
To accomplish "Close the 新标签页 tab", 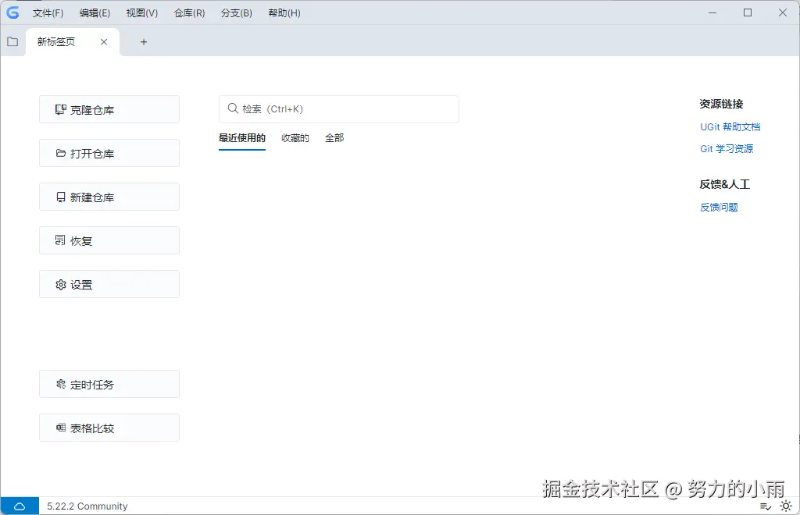I will click(104, 42).
